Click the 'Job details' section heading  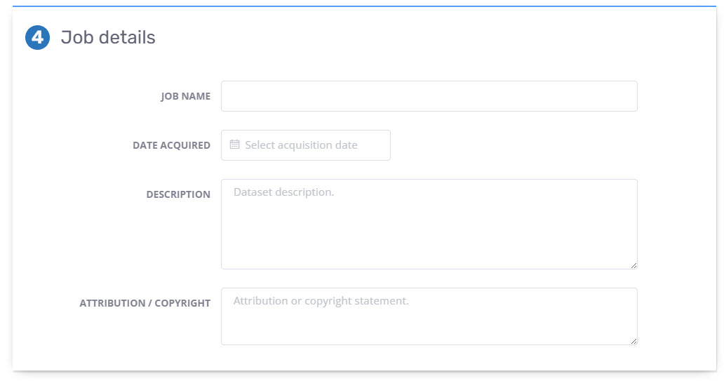108,38
